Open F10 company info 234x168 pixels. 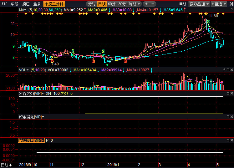click(4, 4)
